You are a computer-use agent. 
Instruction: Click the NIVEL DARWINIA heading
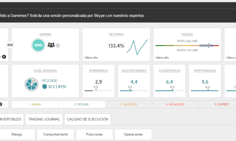coord(45,70)
